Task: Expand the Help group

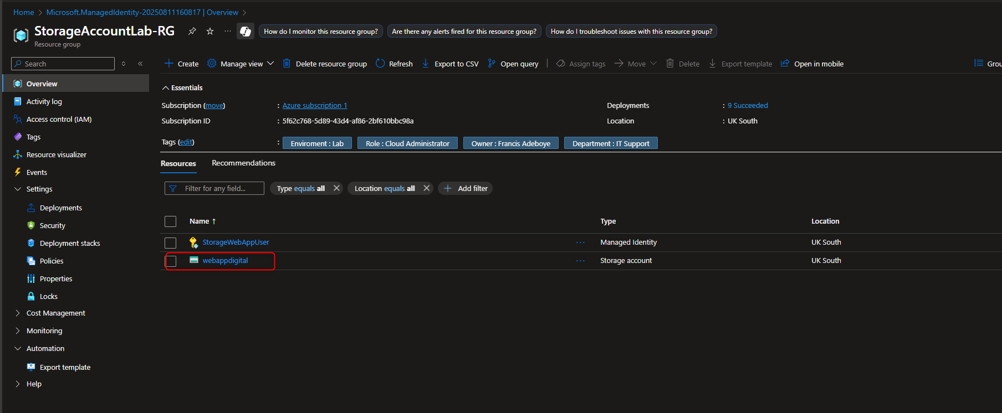Action: tap(18, 384)
